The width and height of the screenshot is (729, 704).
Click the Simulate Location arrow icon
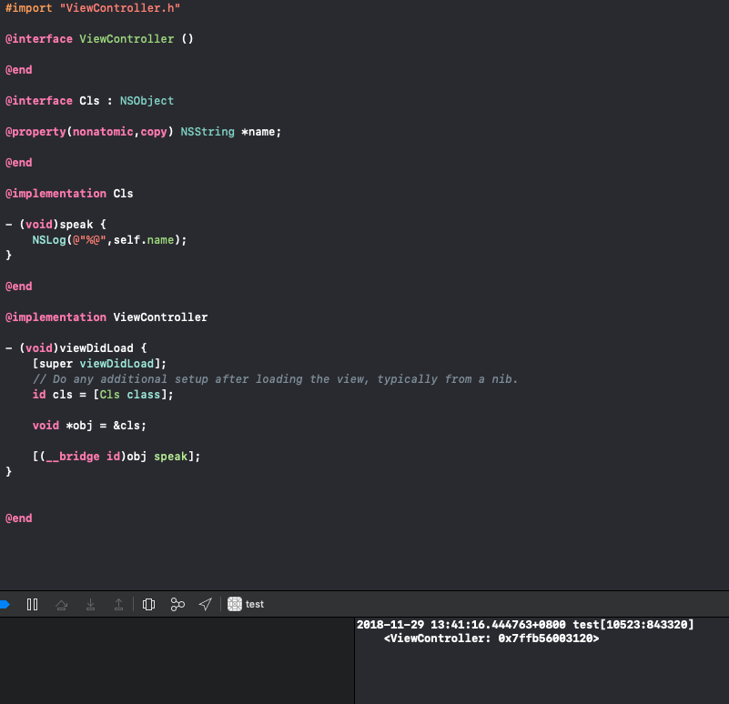205,604
